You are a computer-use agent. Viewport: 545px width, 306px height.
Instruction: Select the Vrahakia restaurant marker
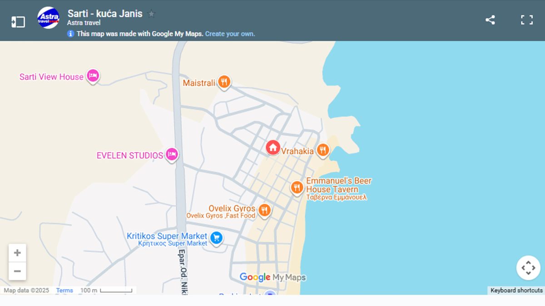[x=323, y=150]
